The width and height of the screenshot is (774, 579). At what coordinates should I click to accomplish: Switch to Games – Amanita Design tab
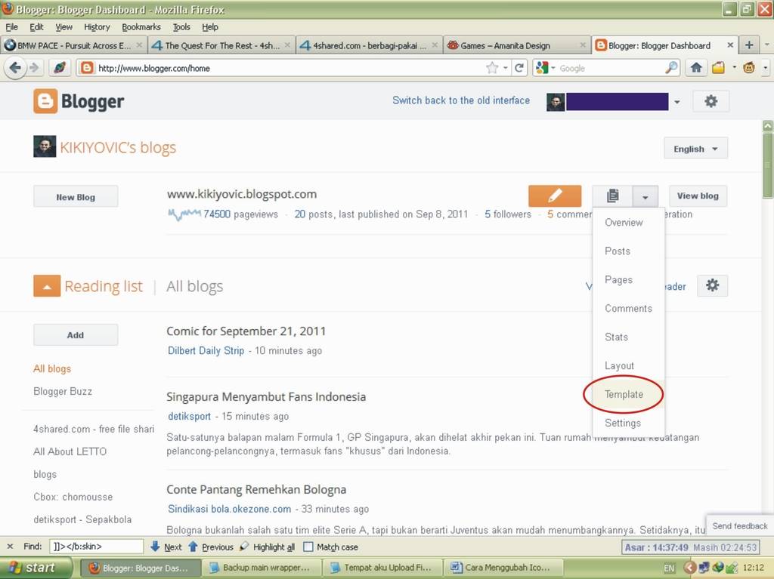point(517,45)
